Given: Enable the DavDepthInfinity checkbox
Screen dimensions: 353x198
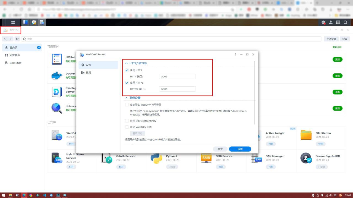Looking at the screenshot, I should [x=127, y=121].
